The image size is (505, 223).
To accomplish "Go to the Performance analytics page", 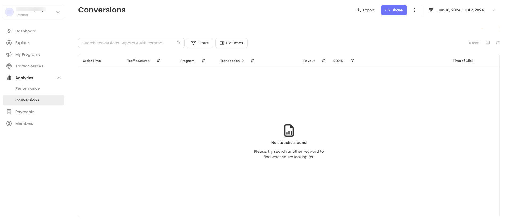I will tap(27, 88).
